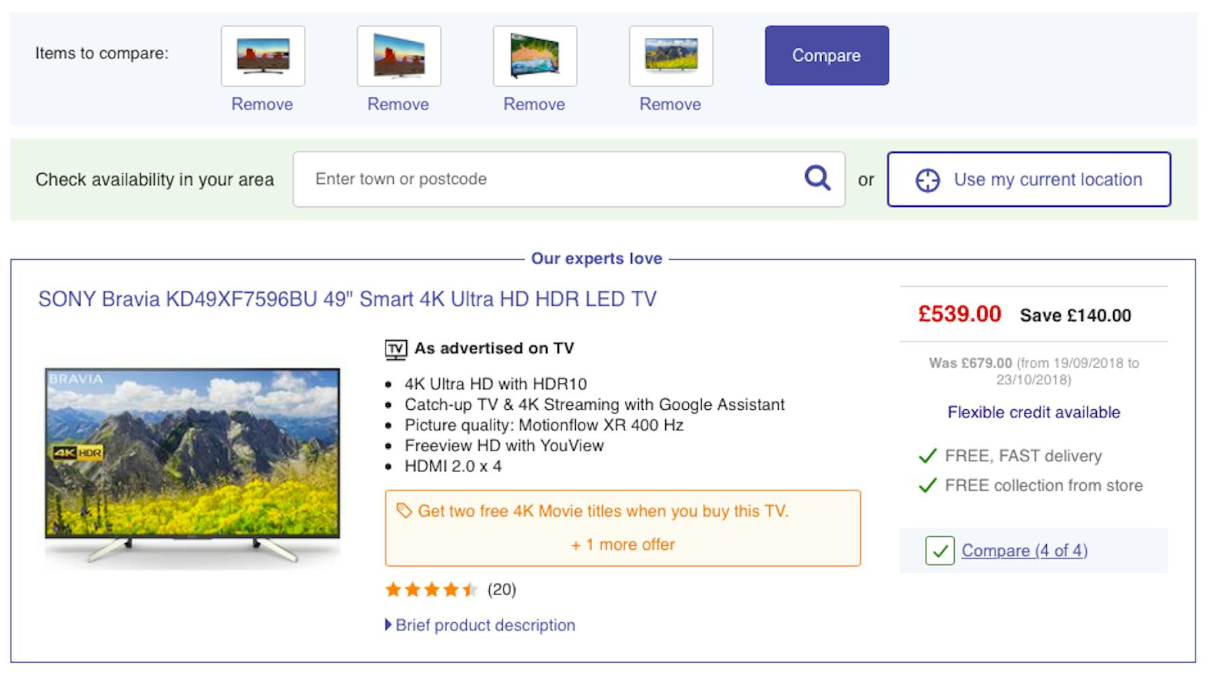Open first TV thumbnail in compare bar
The image size is (1218, 677).
[x=263, y=56]
